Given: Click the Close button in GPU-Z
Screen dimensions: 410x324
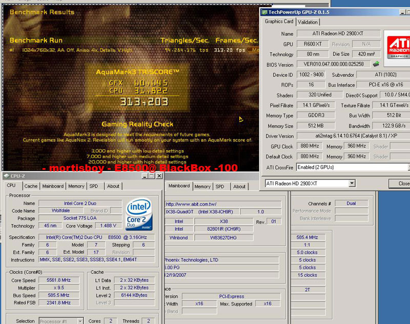Looking at the screenshot, I should 400,184.
